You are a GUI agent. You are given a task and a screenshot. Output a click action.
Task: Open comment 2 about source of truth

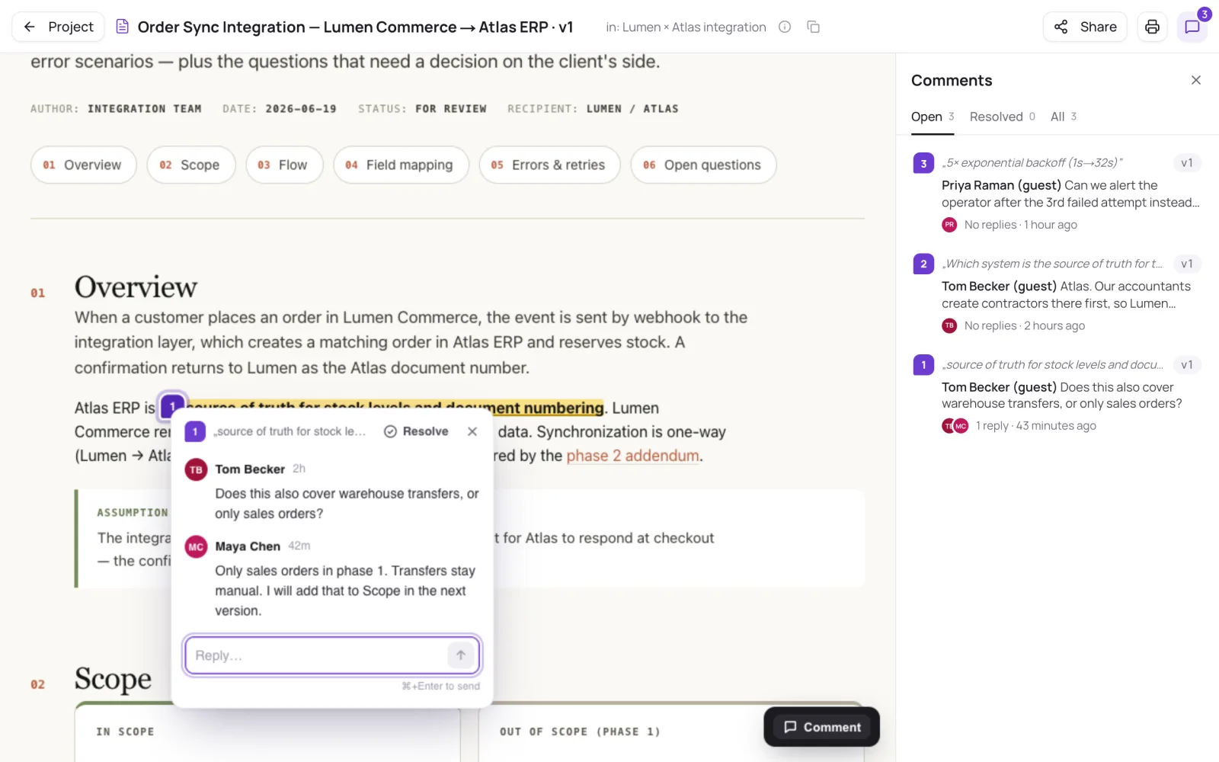point(1057,294)
